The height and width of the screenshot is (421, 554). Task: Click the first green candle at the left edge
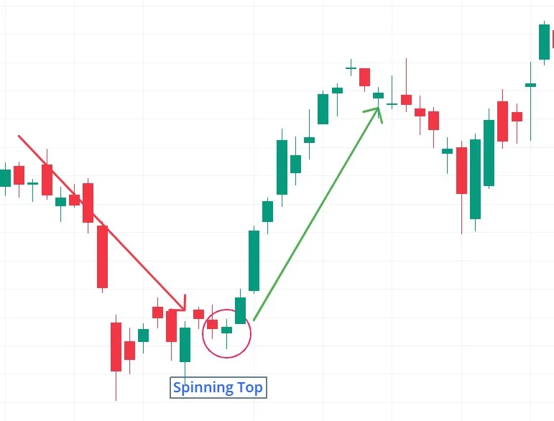pos(5,178)
